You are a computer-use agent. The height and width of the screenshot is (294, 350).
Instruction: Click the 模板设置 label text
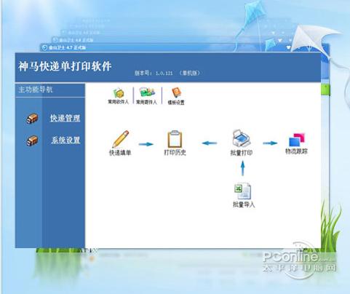coord(176,103)
